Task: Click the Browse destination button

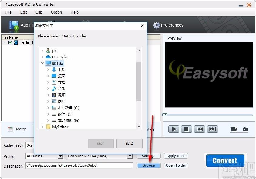Action: [149, 165]
